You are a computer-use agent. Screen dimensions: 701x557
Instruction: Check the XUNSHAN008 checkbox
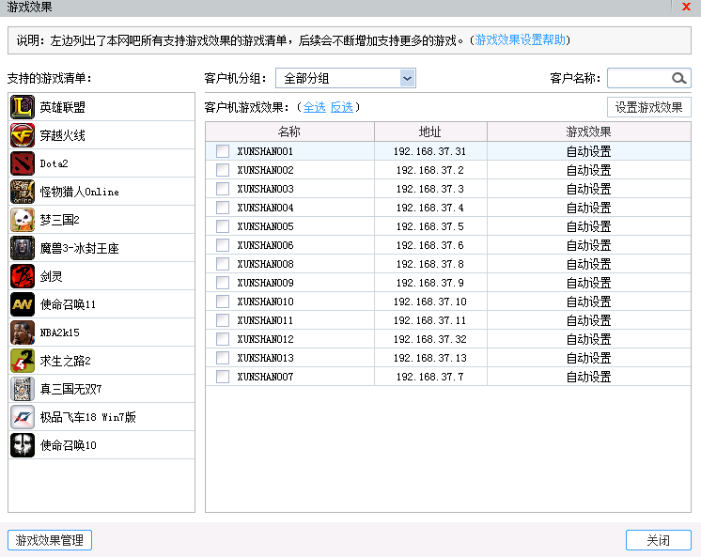coord(223,264)
